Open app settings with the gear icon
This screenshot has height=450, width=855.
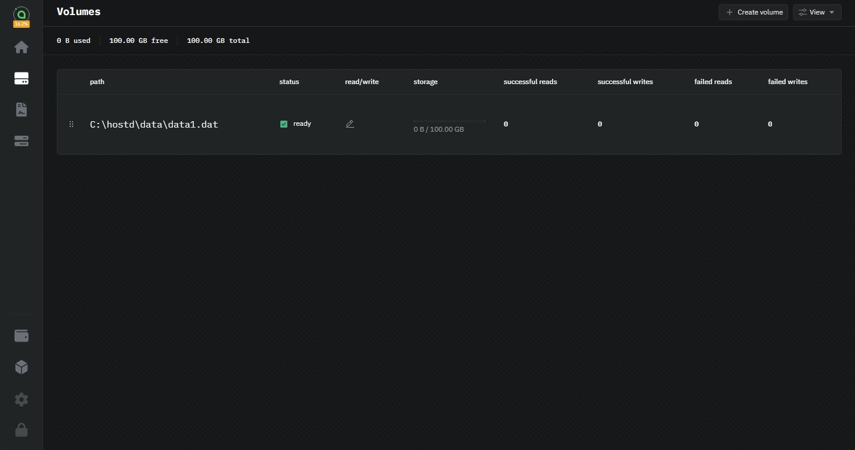tap(21, 399)
